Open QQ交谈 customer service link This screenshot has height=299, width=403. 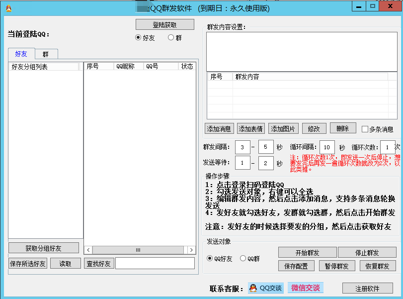click(x=266, y=288)
